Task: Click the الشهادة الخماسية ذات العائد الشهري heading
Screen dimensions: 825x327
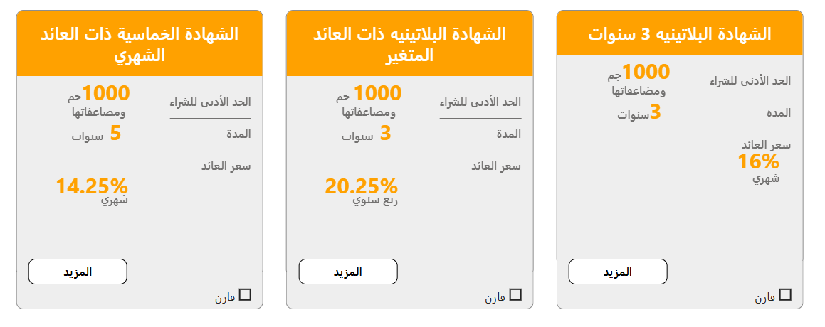Action: pos(140,43)
